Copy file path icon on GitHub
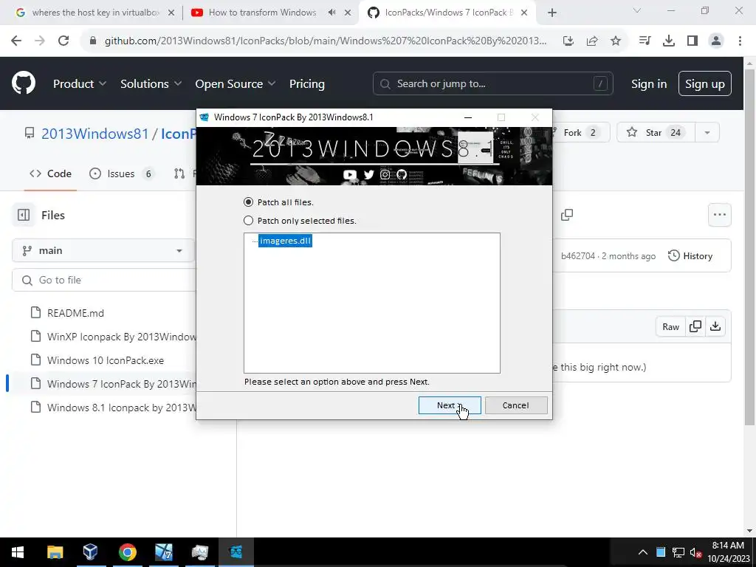This screenshot has width=756, height=567. pyautogui.click(x=567, y=215)
